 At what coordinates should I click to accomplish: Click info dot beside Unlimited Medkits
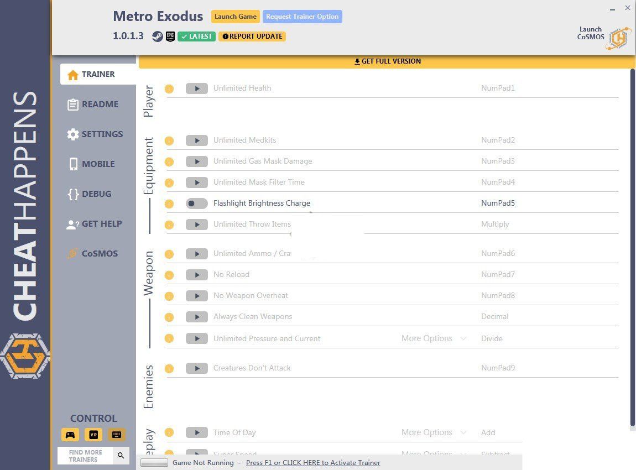click(x=169, y=140)
